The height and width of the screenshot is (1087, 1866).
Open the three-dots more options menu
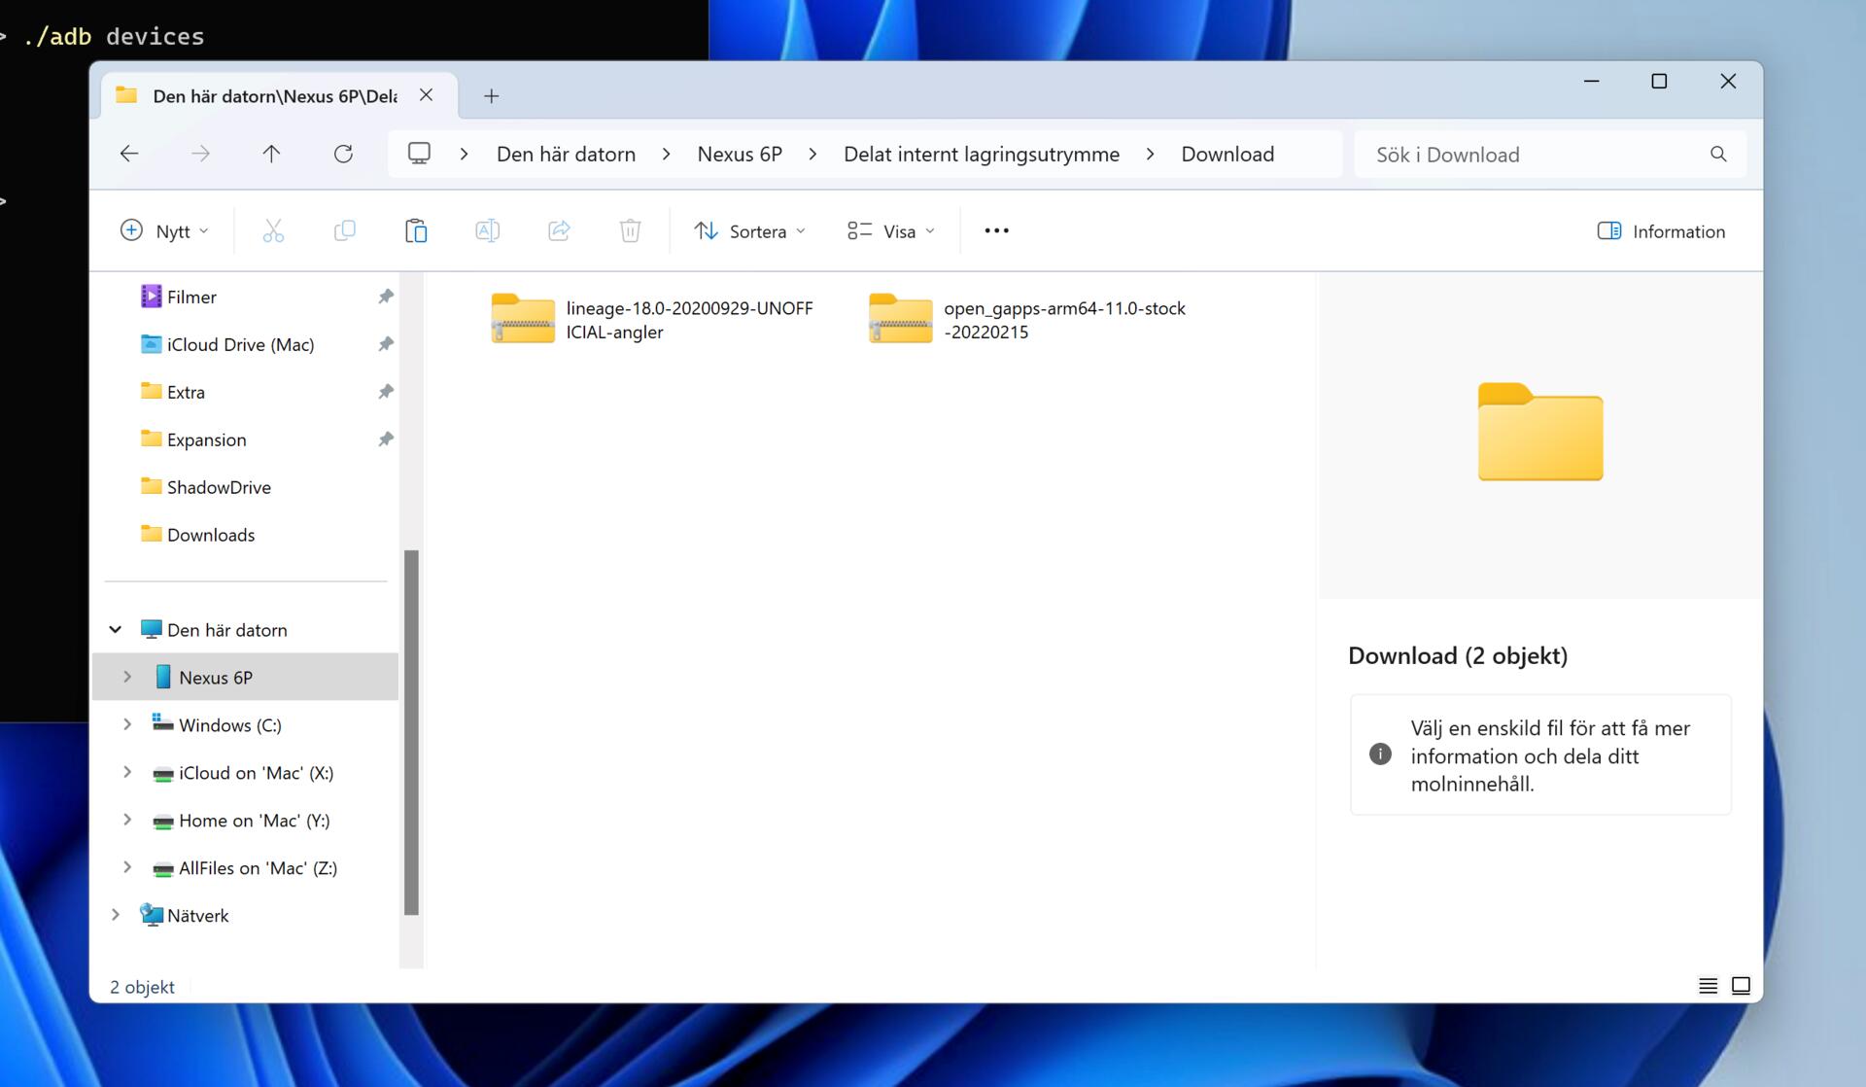(996, 231)
